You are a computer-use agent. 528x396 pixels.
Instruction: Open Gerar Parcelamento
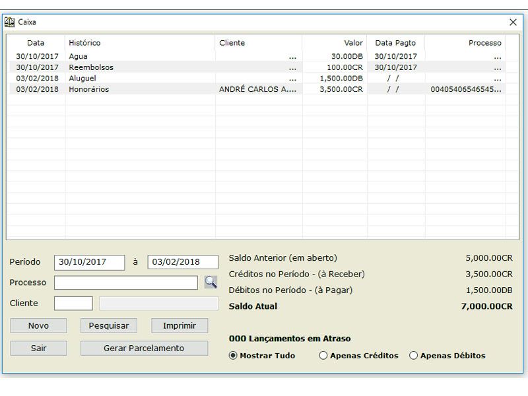[x=144, y=348]
